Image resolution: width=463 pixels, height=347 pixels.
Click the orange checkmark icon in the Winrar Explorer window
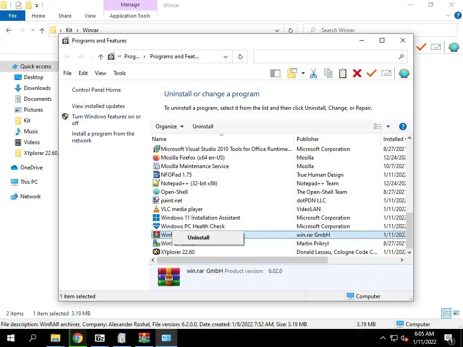point(421,47)
